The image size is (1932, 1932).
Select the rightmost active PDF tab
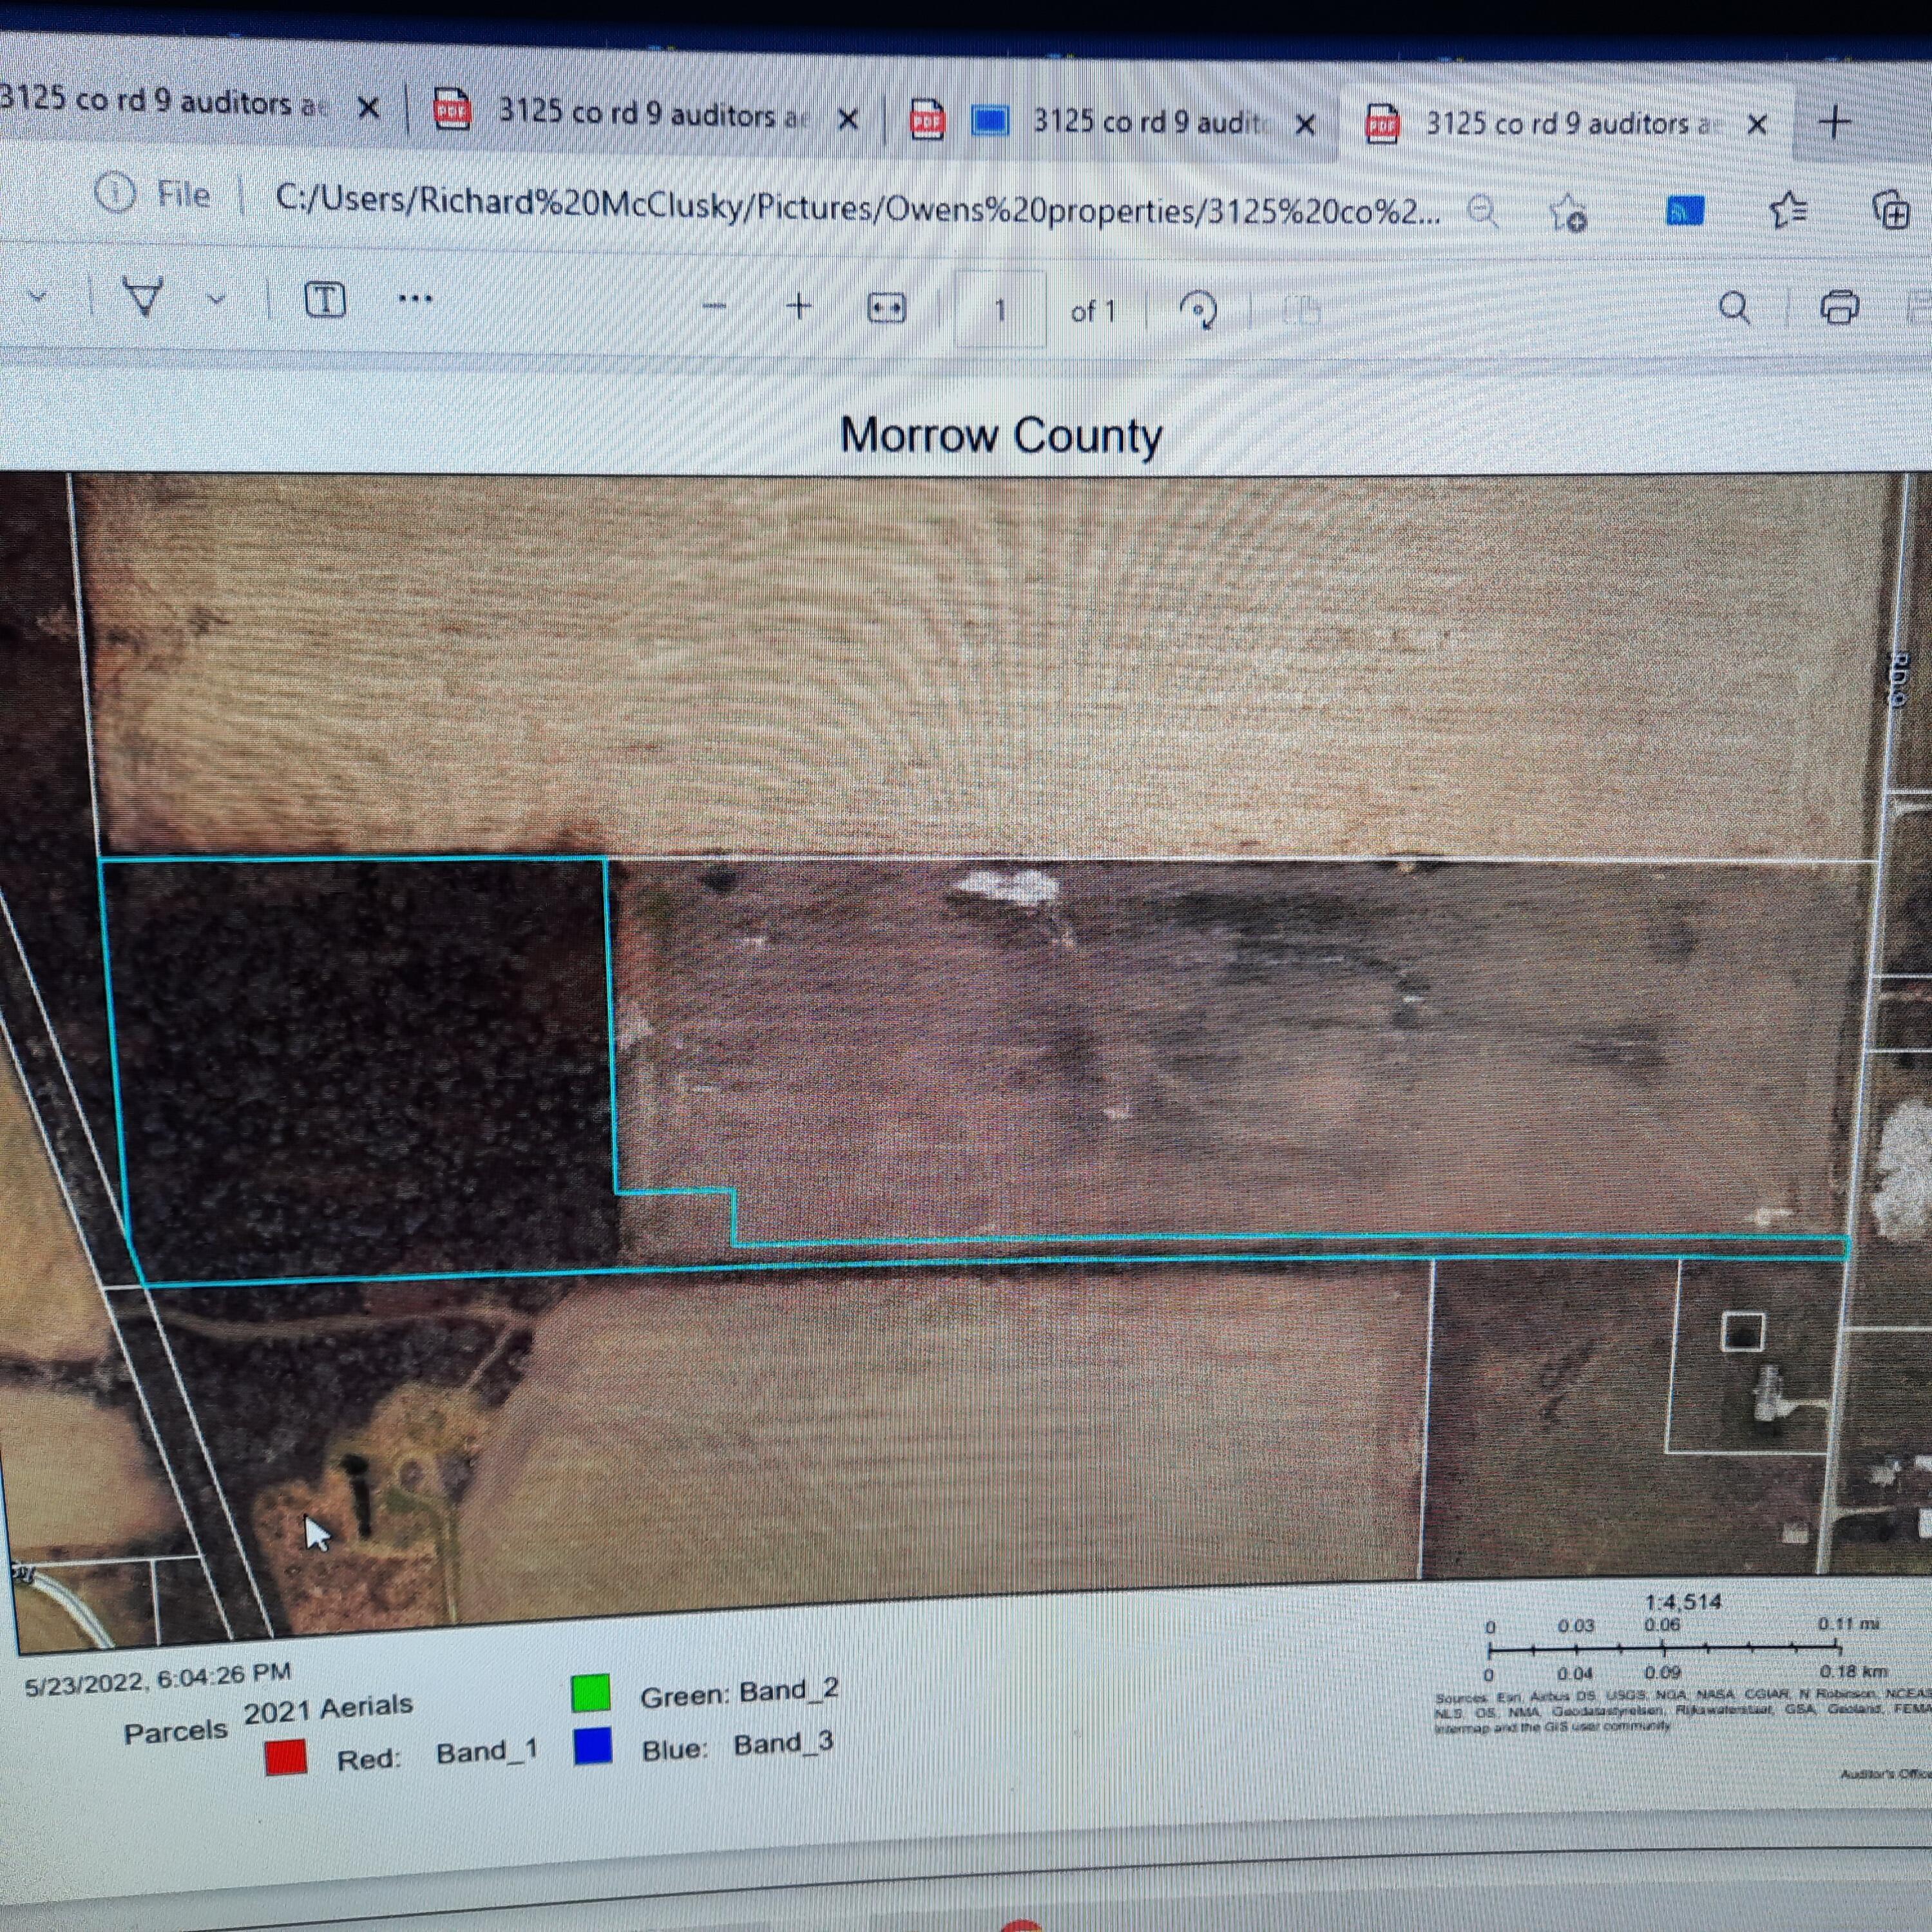point(1567,124)
